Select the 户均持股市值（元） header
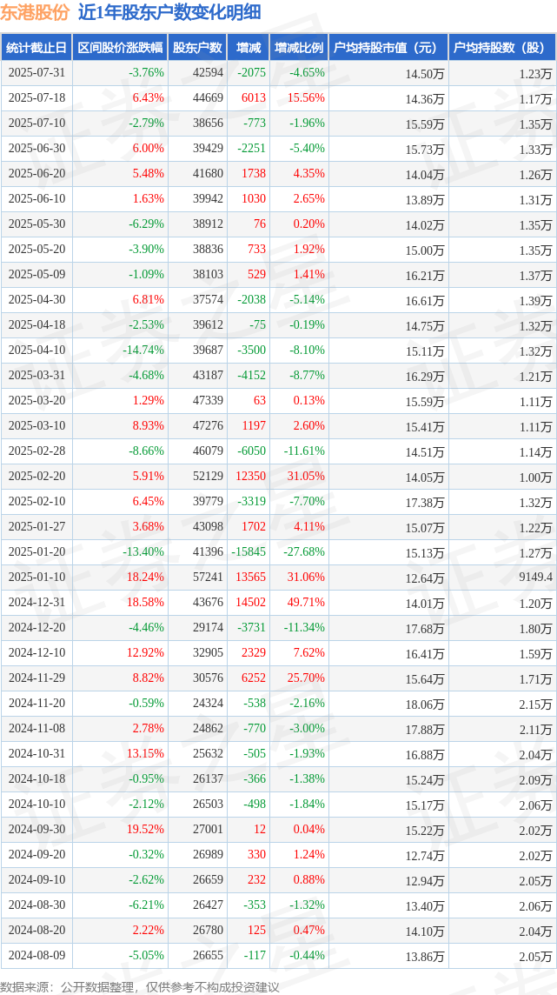 coord(389,48)
